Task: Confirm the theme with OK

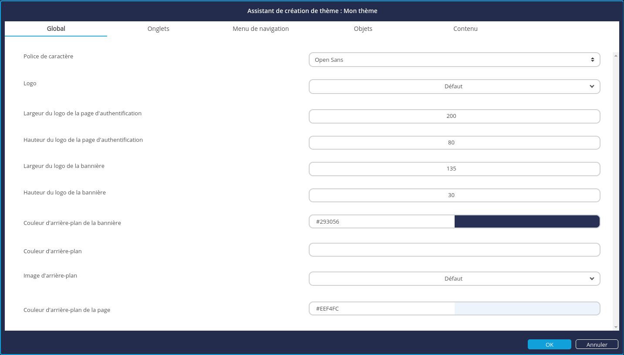Action: click(x=549, y=344)
